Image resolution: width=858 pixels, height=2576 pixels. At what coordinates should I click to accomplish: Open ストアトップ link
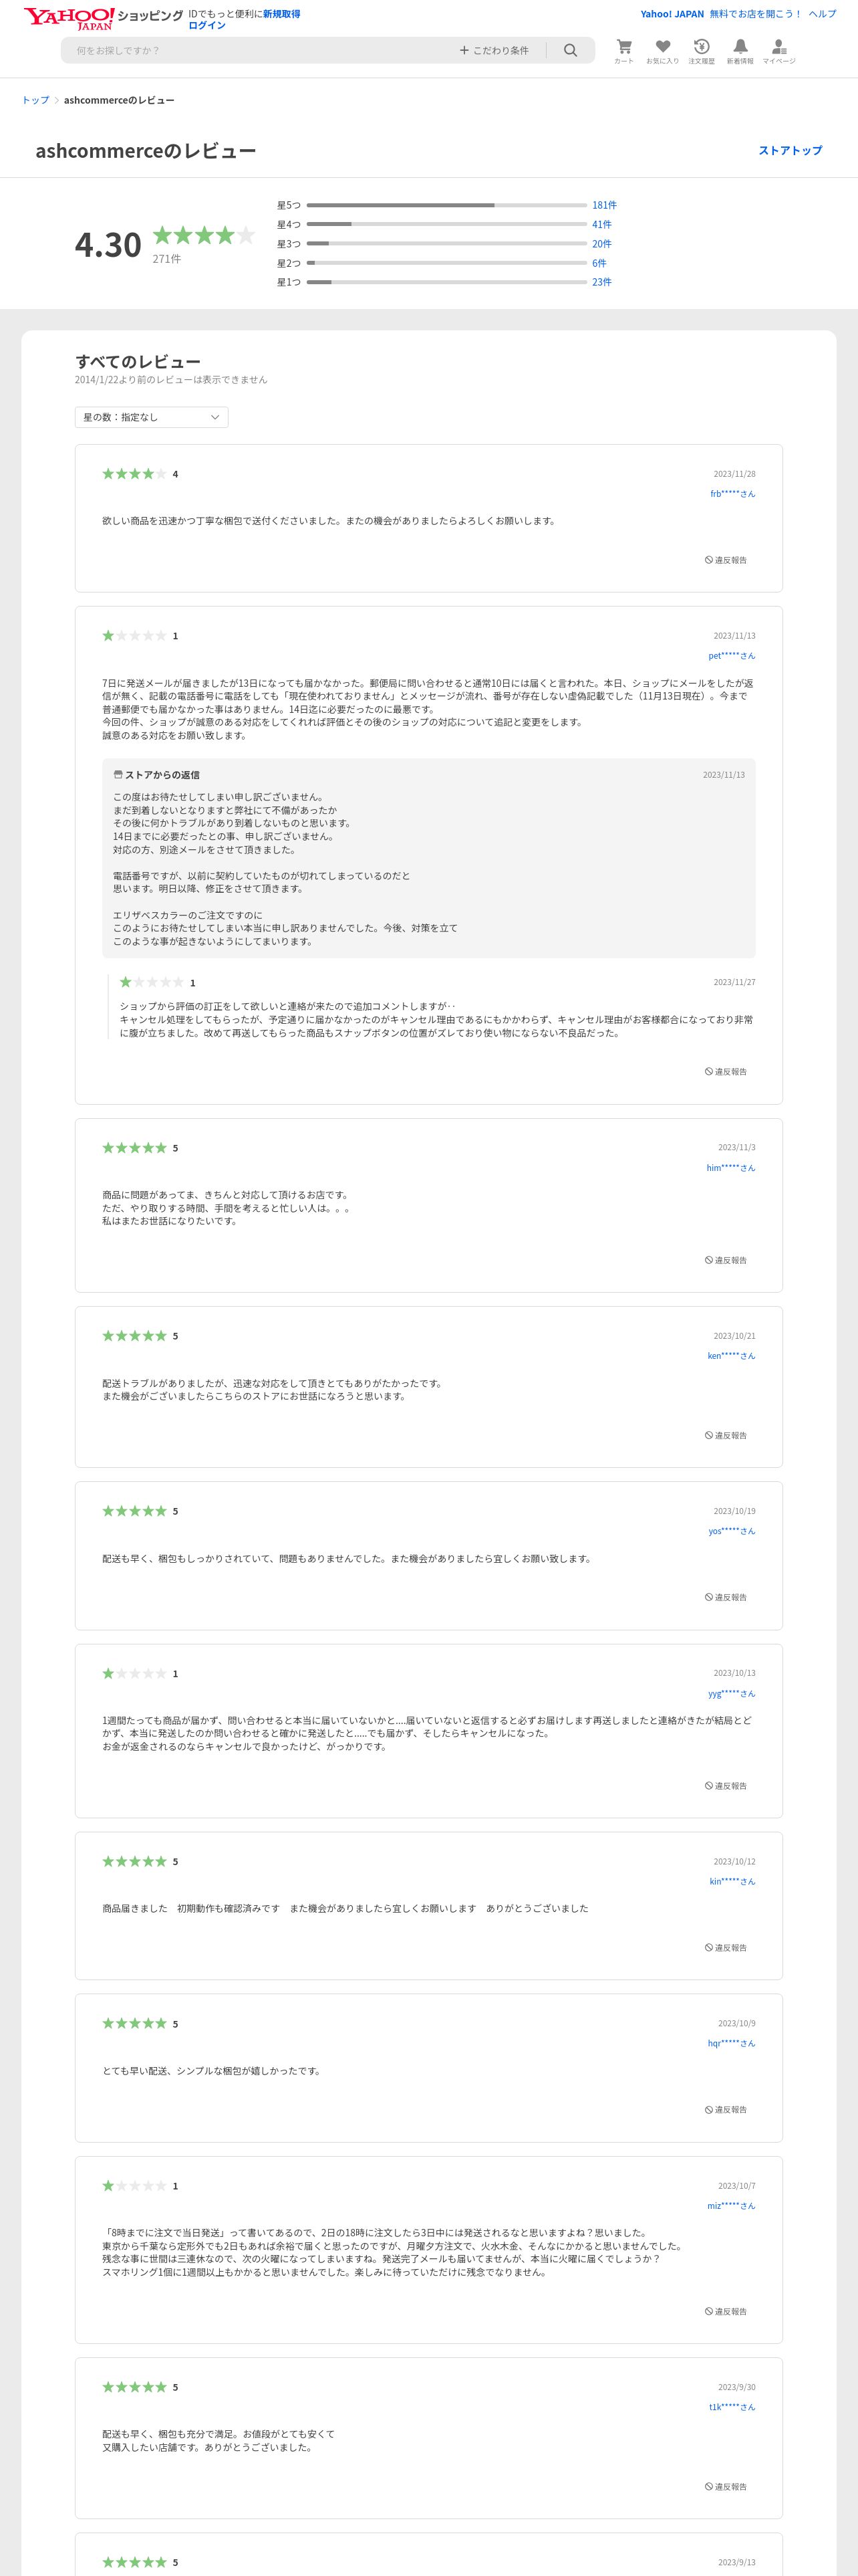pyautogui.click(x=790, y=150)
